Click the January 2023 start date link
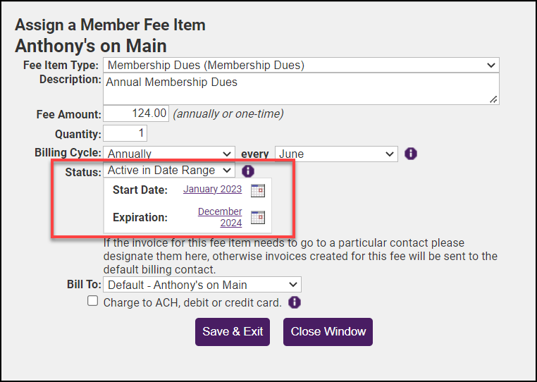537x382 pixels. click(x=212, y=189)
